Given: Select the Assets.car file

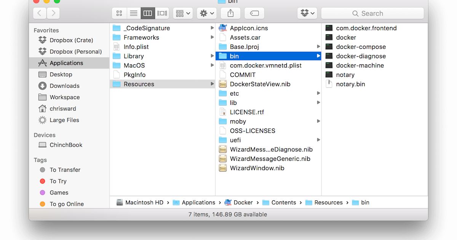Looking at the screenshot, I should tap(268, 37).
